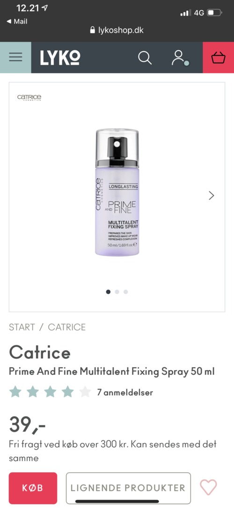The height and width of the screenshot is (508, 234).
Task: Open the search magnifier icon
Action: [145, 58]
